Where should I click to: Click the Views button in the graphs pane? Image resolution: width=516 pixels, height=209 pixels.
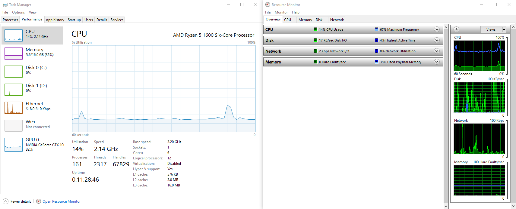(491, 29)
